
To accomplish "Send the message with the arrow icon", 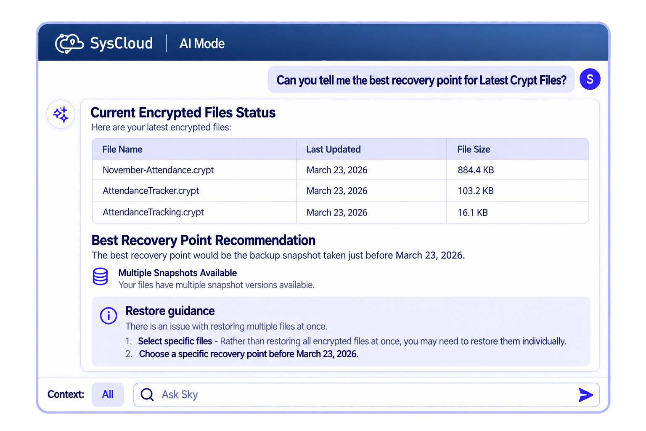I will point(585,395).
